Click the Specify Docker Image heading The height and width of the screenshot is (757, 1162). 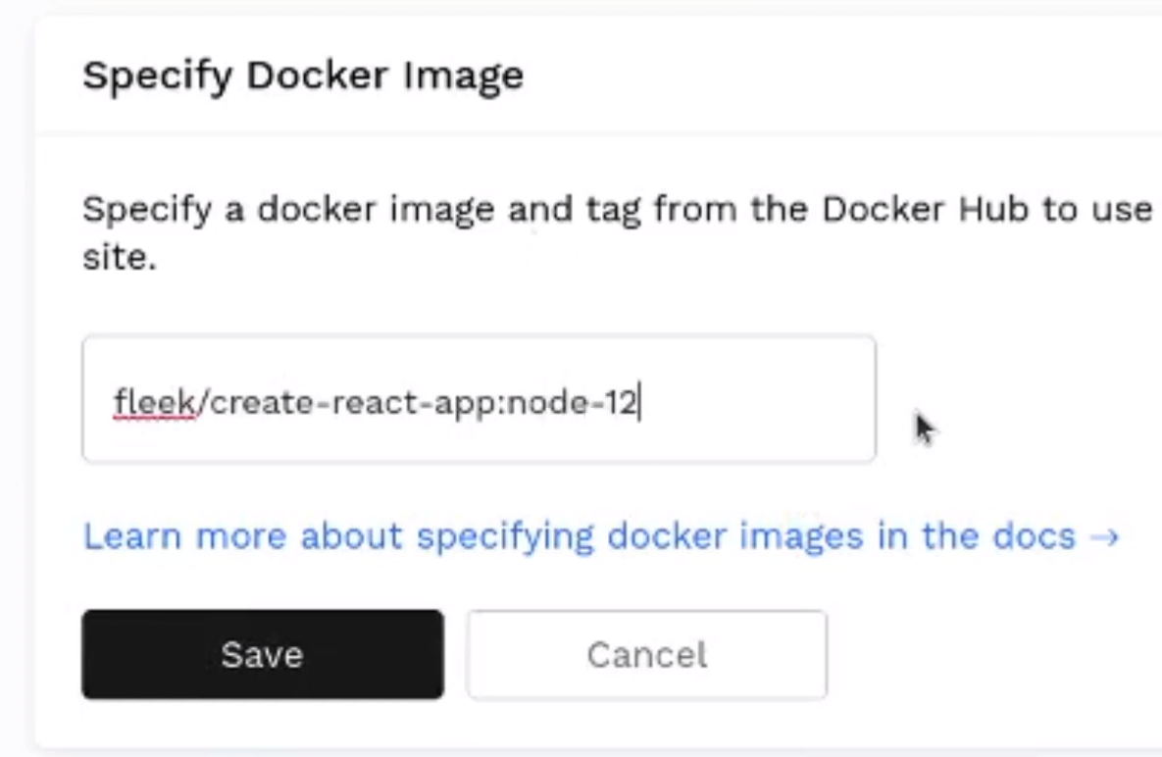pos(302,76)
